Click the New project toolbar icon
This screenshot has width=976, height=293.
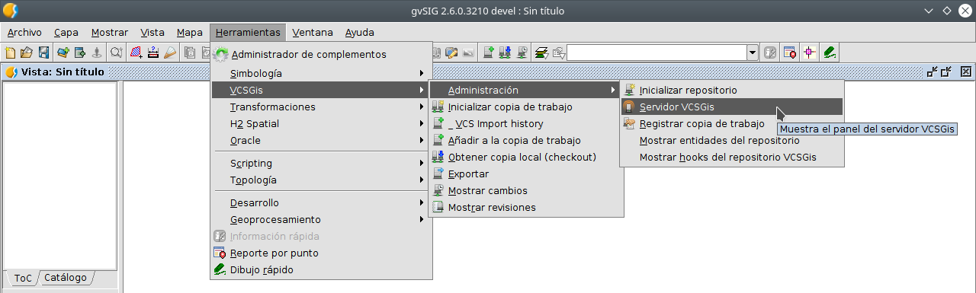10,53
